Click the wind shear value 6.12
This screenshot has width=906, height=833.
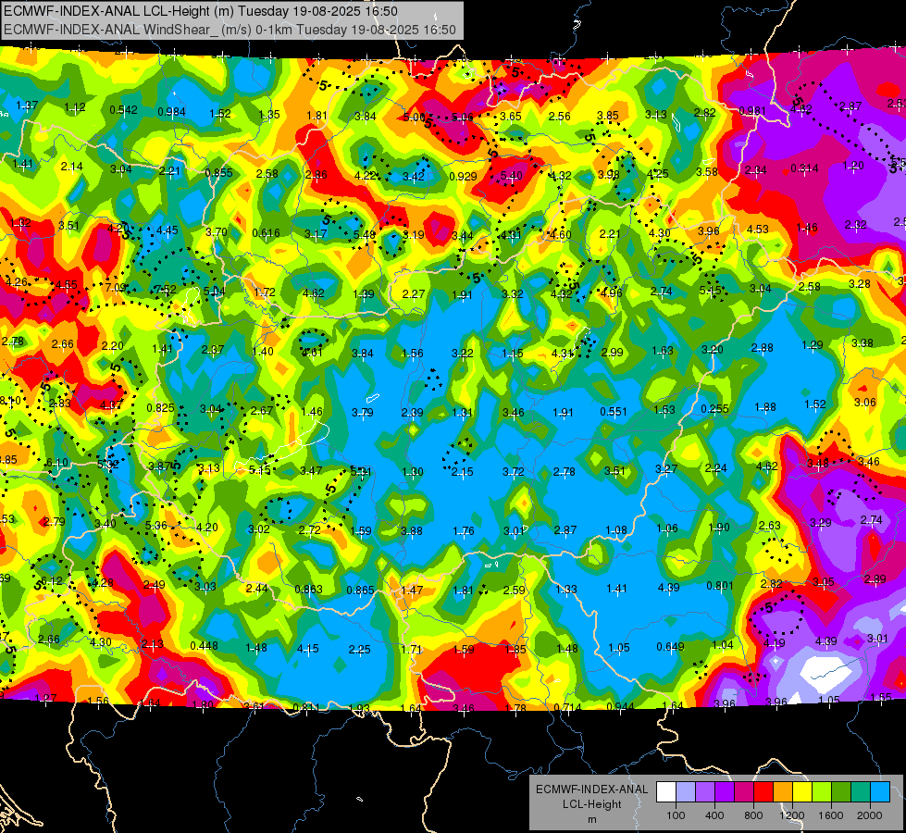point(51,580)
